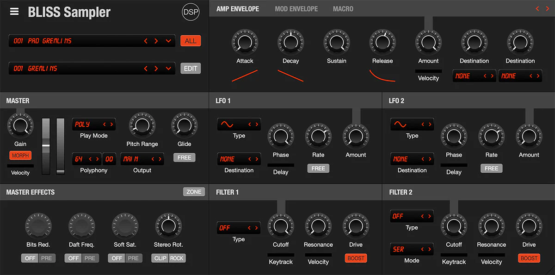Click the Attack knob
Viewport: 555px width, 275px height.
pos(245,42)
